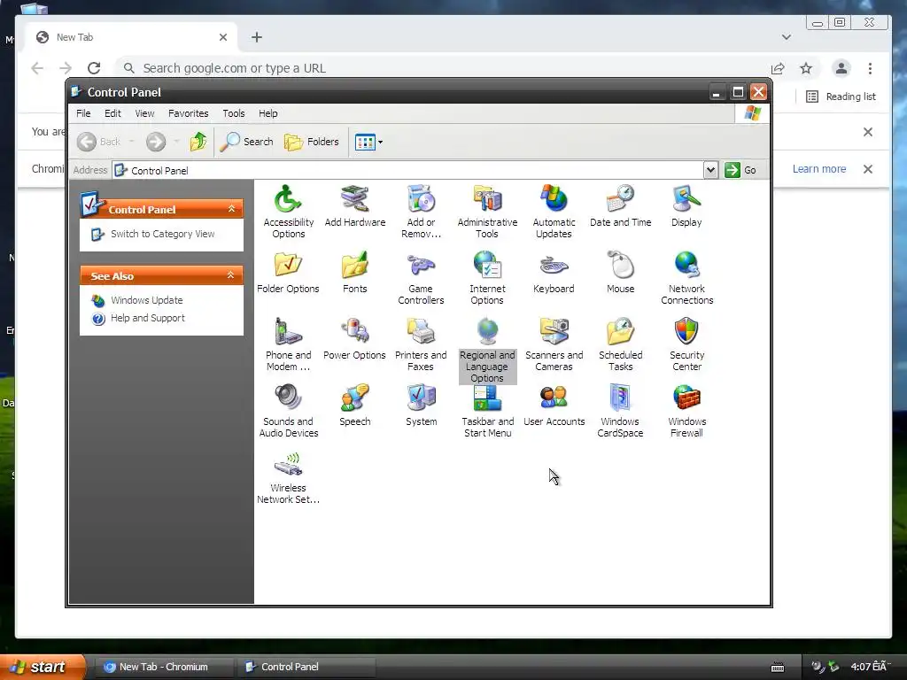
Task: Click the Search toolbar button
Action: click(247, 142)
